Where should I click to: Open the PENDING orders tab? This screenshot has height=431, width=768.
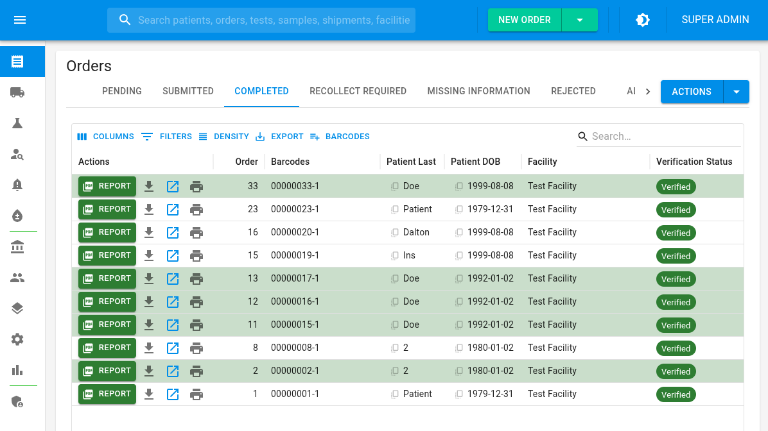(x=122, y=91)
